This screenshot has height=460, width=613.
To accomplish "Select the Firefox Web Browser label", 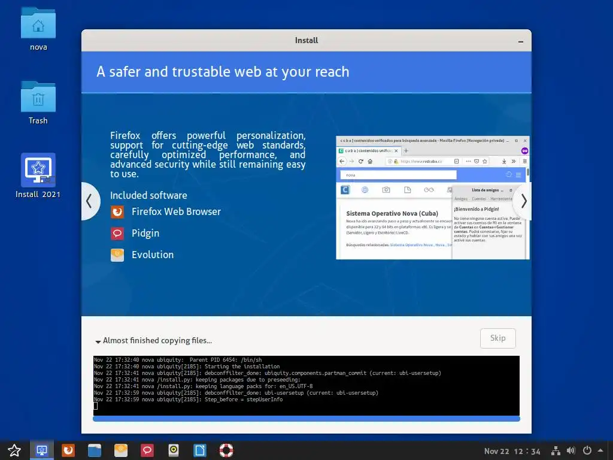I will (176, 211).
